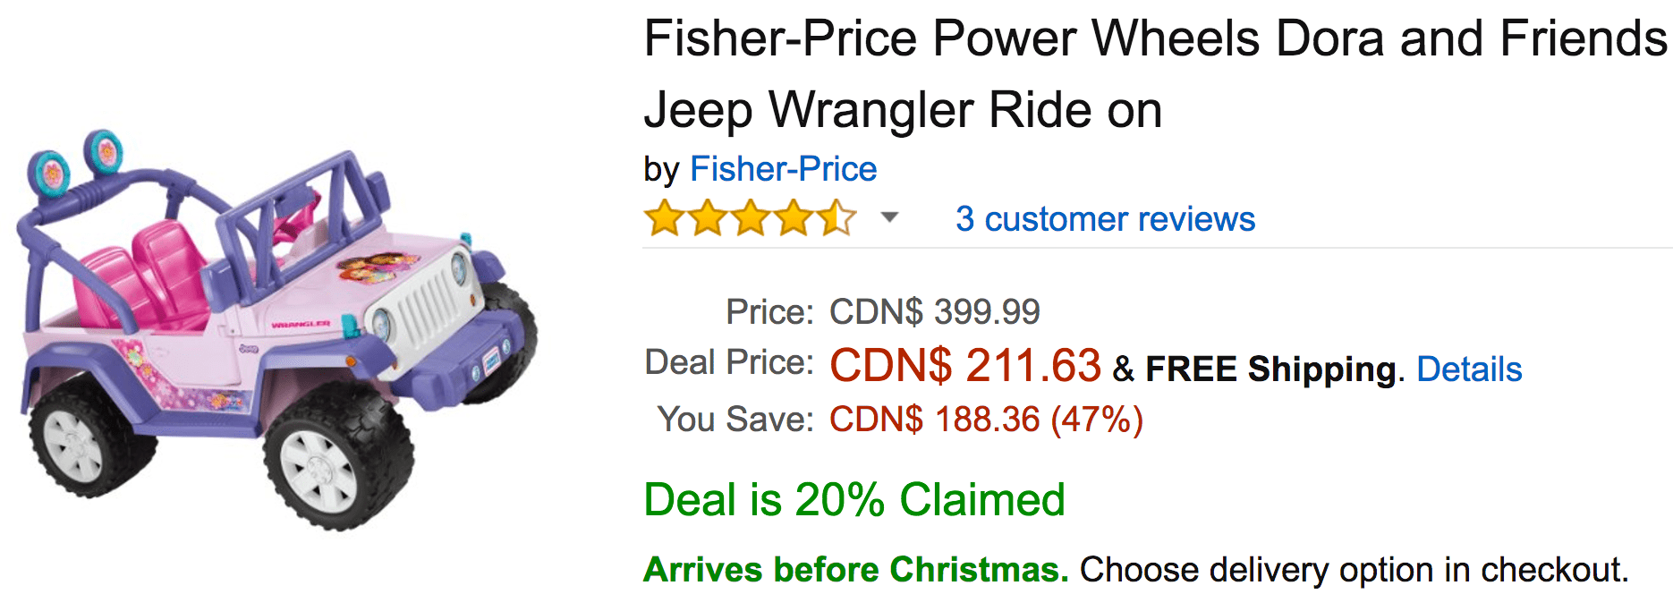1673x594 pixels.
Task: Click the third gold rating star
Action: click(x=751, y=218)
